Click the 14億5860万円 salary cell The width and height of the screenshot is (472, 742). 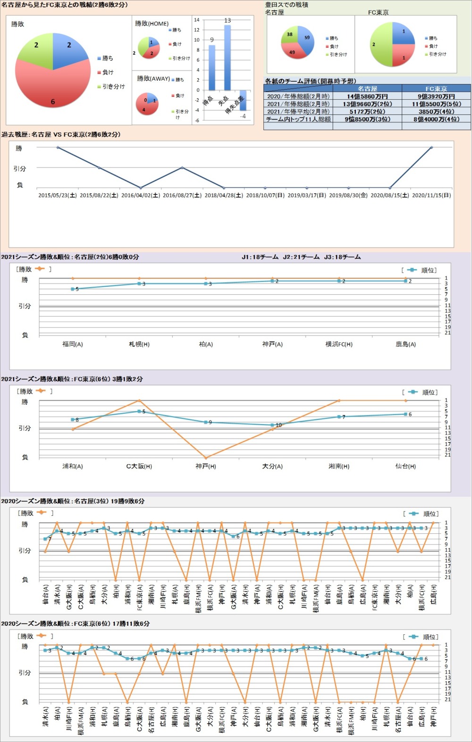point(367,96)
